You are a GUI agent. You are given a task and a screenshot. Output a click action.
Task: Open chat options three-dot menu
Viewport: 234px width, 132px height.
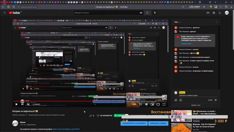point(217,22)
